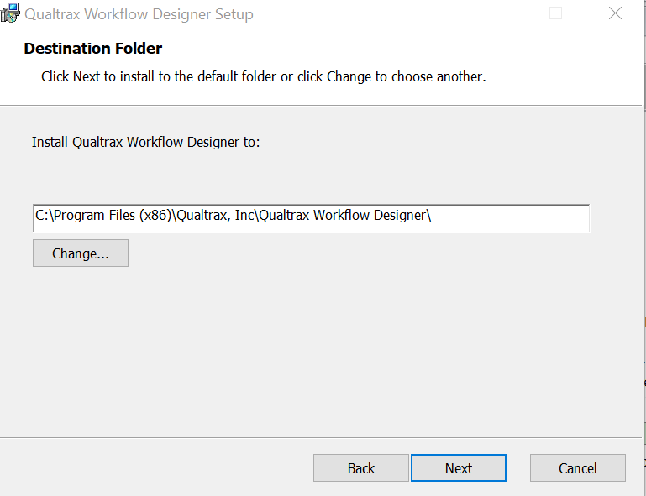The image size is (646, 496).
Task: Close the Qualtrax setup dialog with X
Action: (x=615, y=13)
